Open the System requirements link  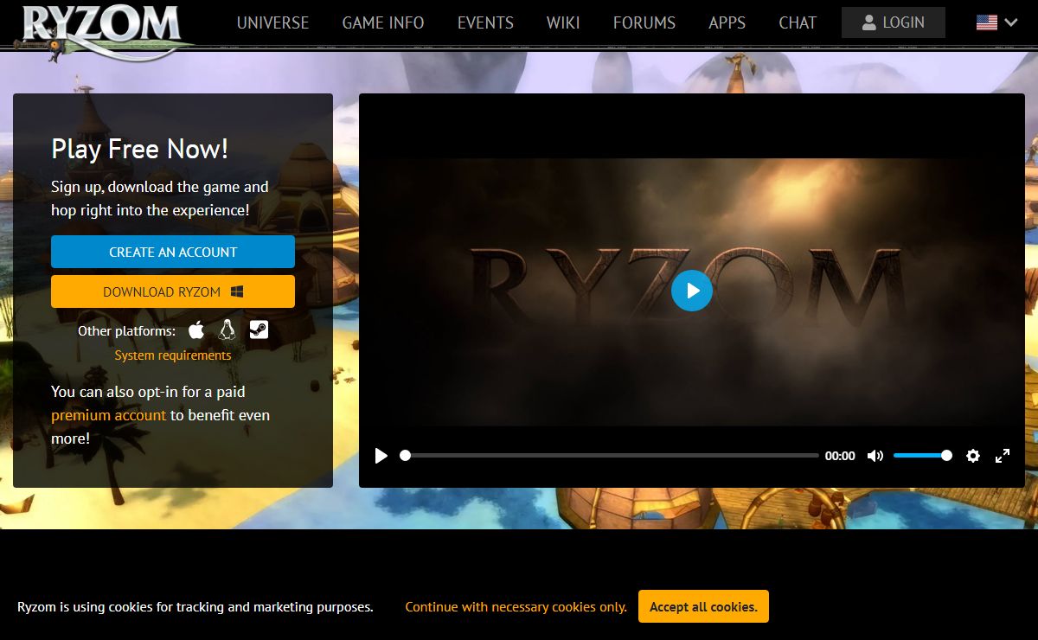pos(173,355)
